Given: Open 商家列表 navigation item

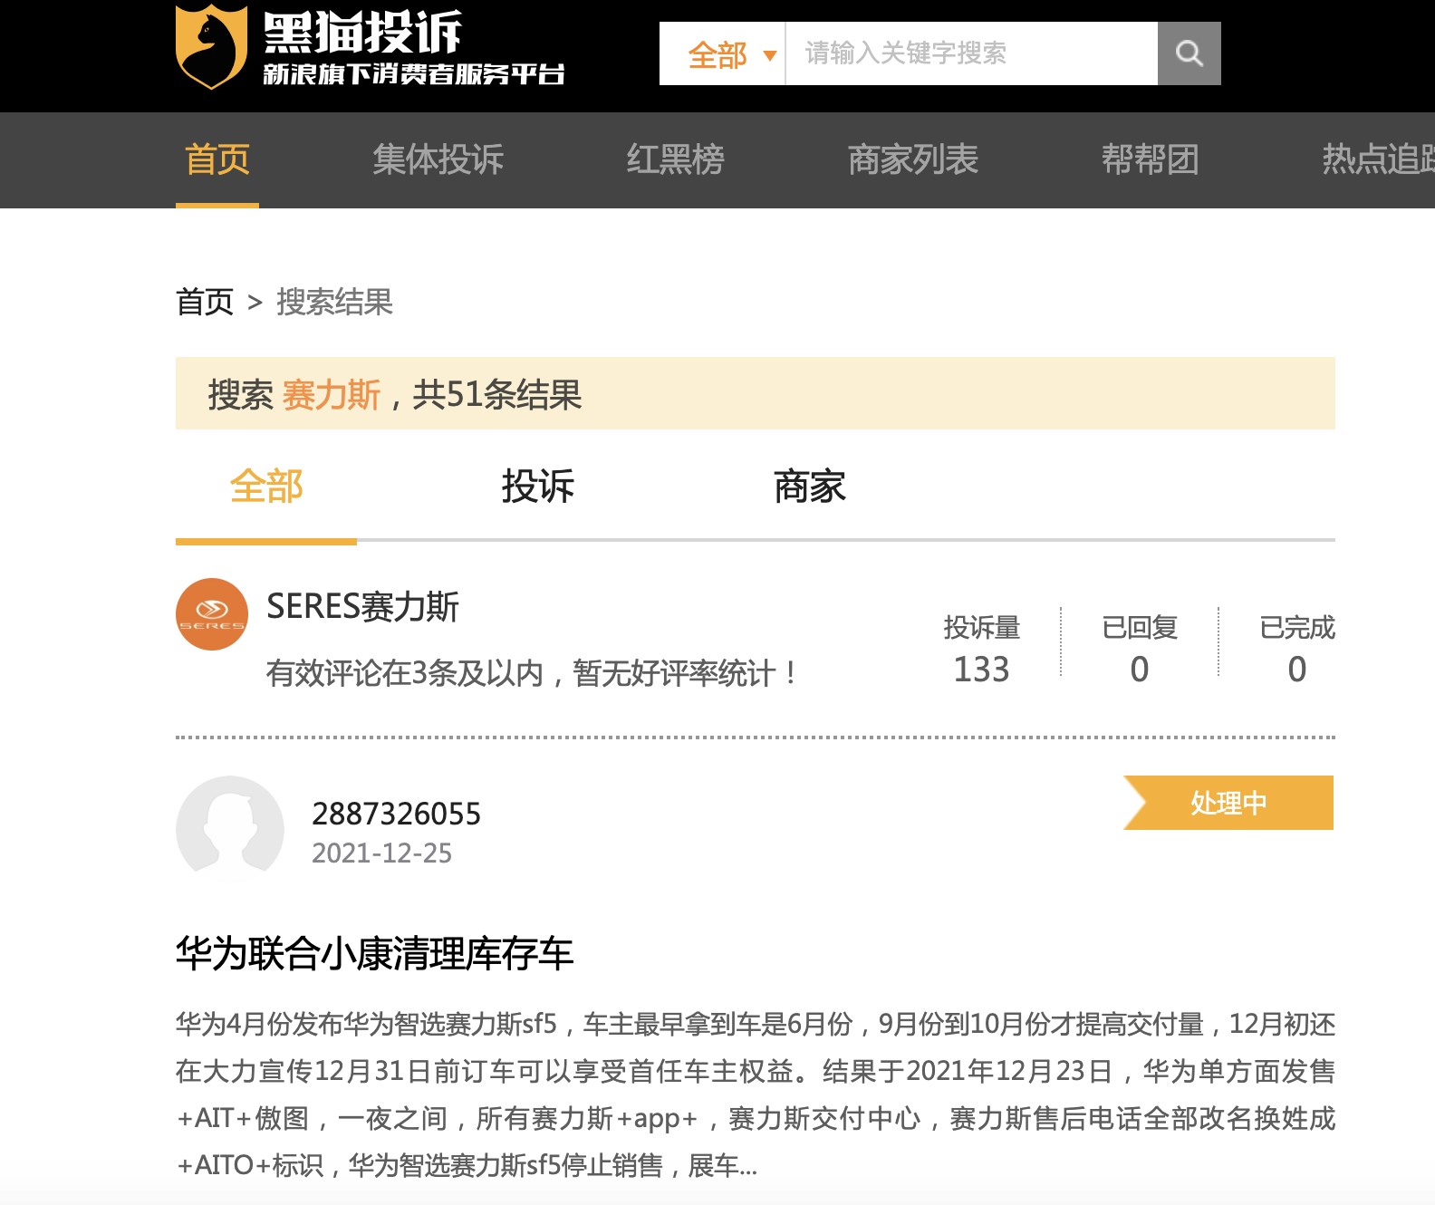Looking at the screenshot, I should point(912,159).
